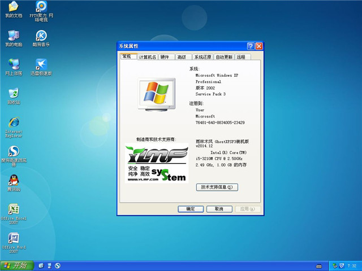Click the Sogou browser quick launch icon

tap(58, 266)
